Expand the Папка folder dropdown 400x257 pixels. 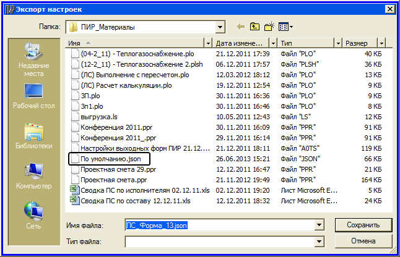[x=219, y=27]
